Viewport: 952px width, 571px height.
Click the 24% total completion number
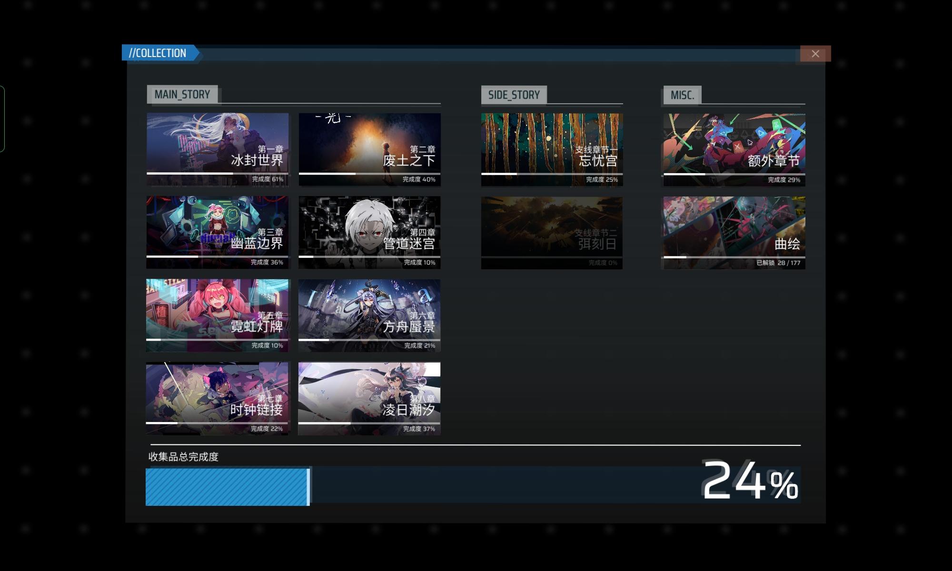[750, 482]
